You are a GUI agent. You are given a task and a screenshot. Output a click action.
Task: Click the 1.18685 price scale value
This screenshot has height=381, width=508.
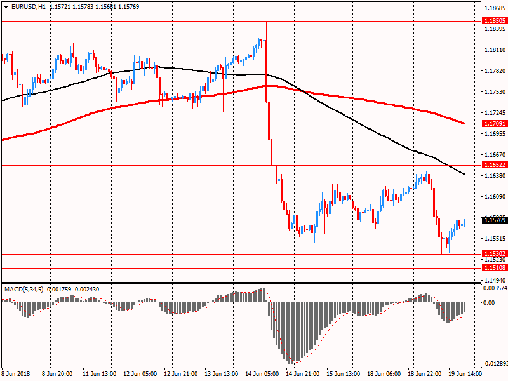coord(495,8)
